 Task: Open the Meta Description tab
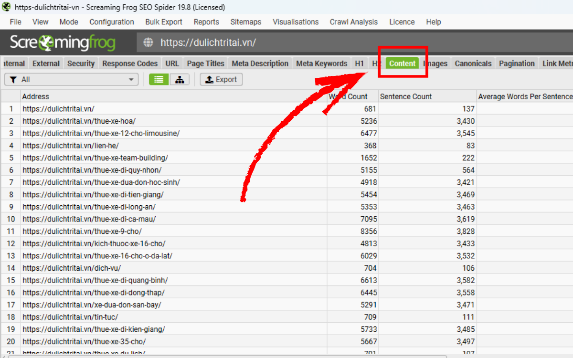pos(260,63)
